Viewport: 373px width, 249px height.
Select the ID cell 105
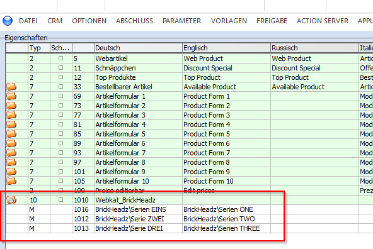click(83, 181)
